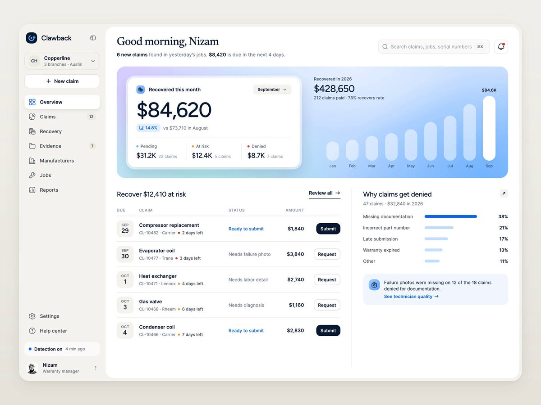Click Review all link
Screen dimensions: 541x405
point(325,193)
